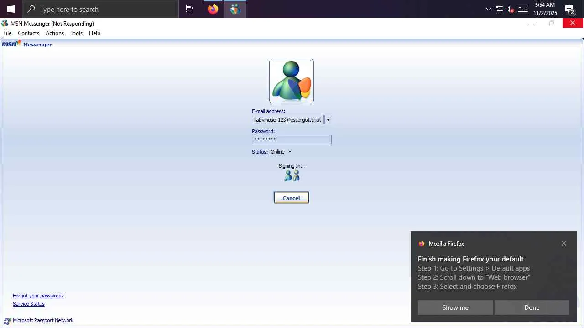Open the File menu

click(7, 33)
